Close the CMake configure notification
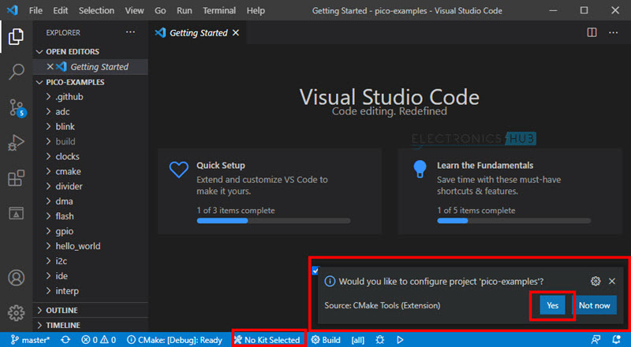631x347 pixels. [x=612, y=281]
